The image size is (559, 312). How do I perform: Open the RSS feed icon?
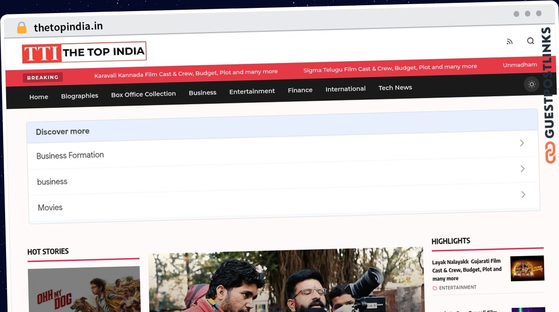click(510, 41)
